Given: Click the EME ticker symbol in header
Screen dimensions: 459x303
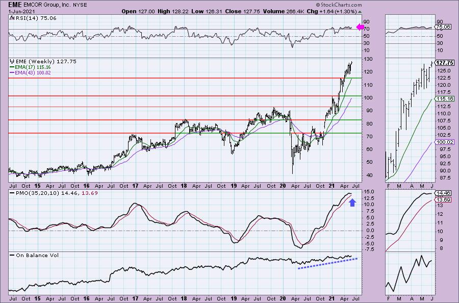Looking at the screenshot, I should pos(15,5).
